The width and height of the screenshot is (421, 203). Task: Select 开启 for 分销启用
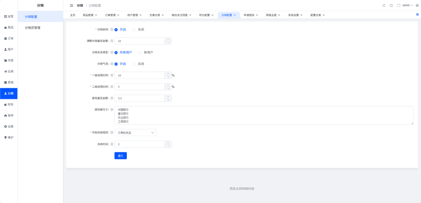pyautogui.click(x=120, y=29)
